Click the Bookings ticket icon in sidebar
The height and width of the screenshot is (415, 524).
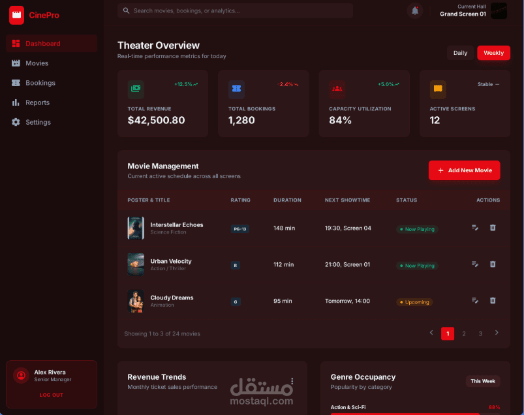tap(16, 83)
